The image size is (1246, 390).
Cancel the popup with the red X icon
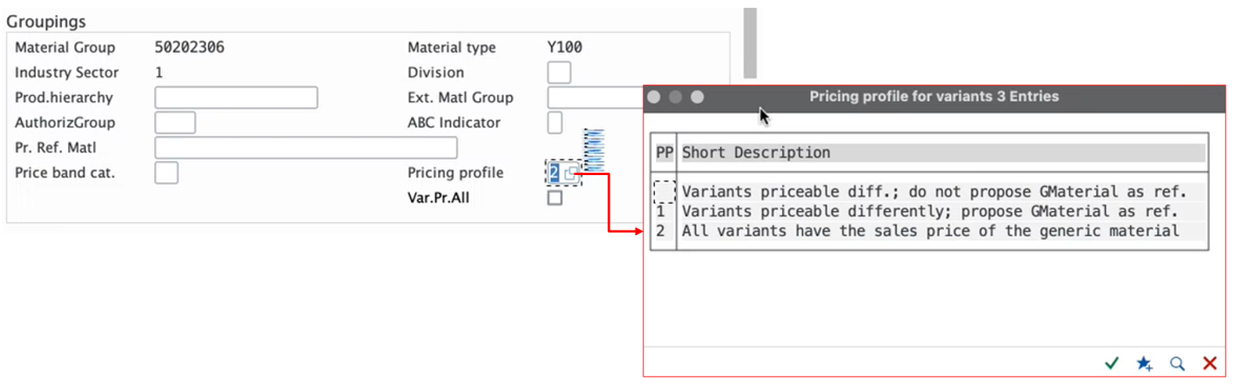[x=1210, y=363]
